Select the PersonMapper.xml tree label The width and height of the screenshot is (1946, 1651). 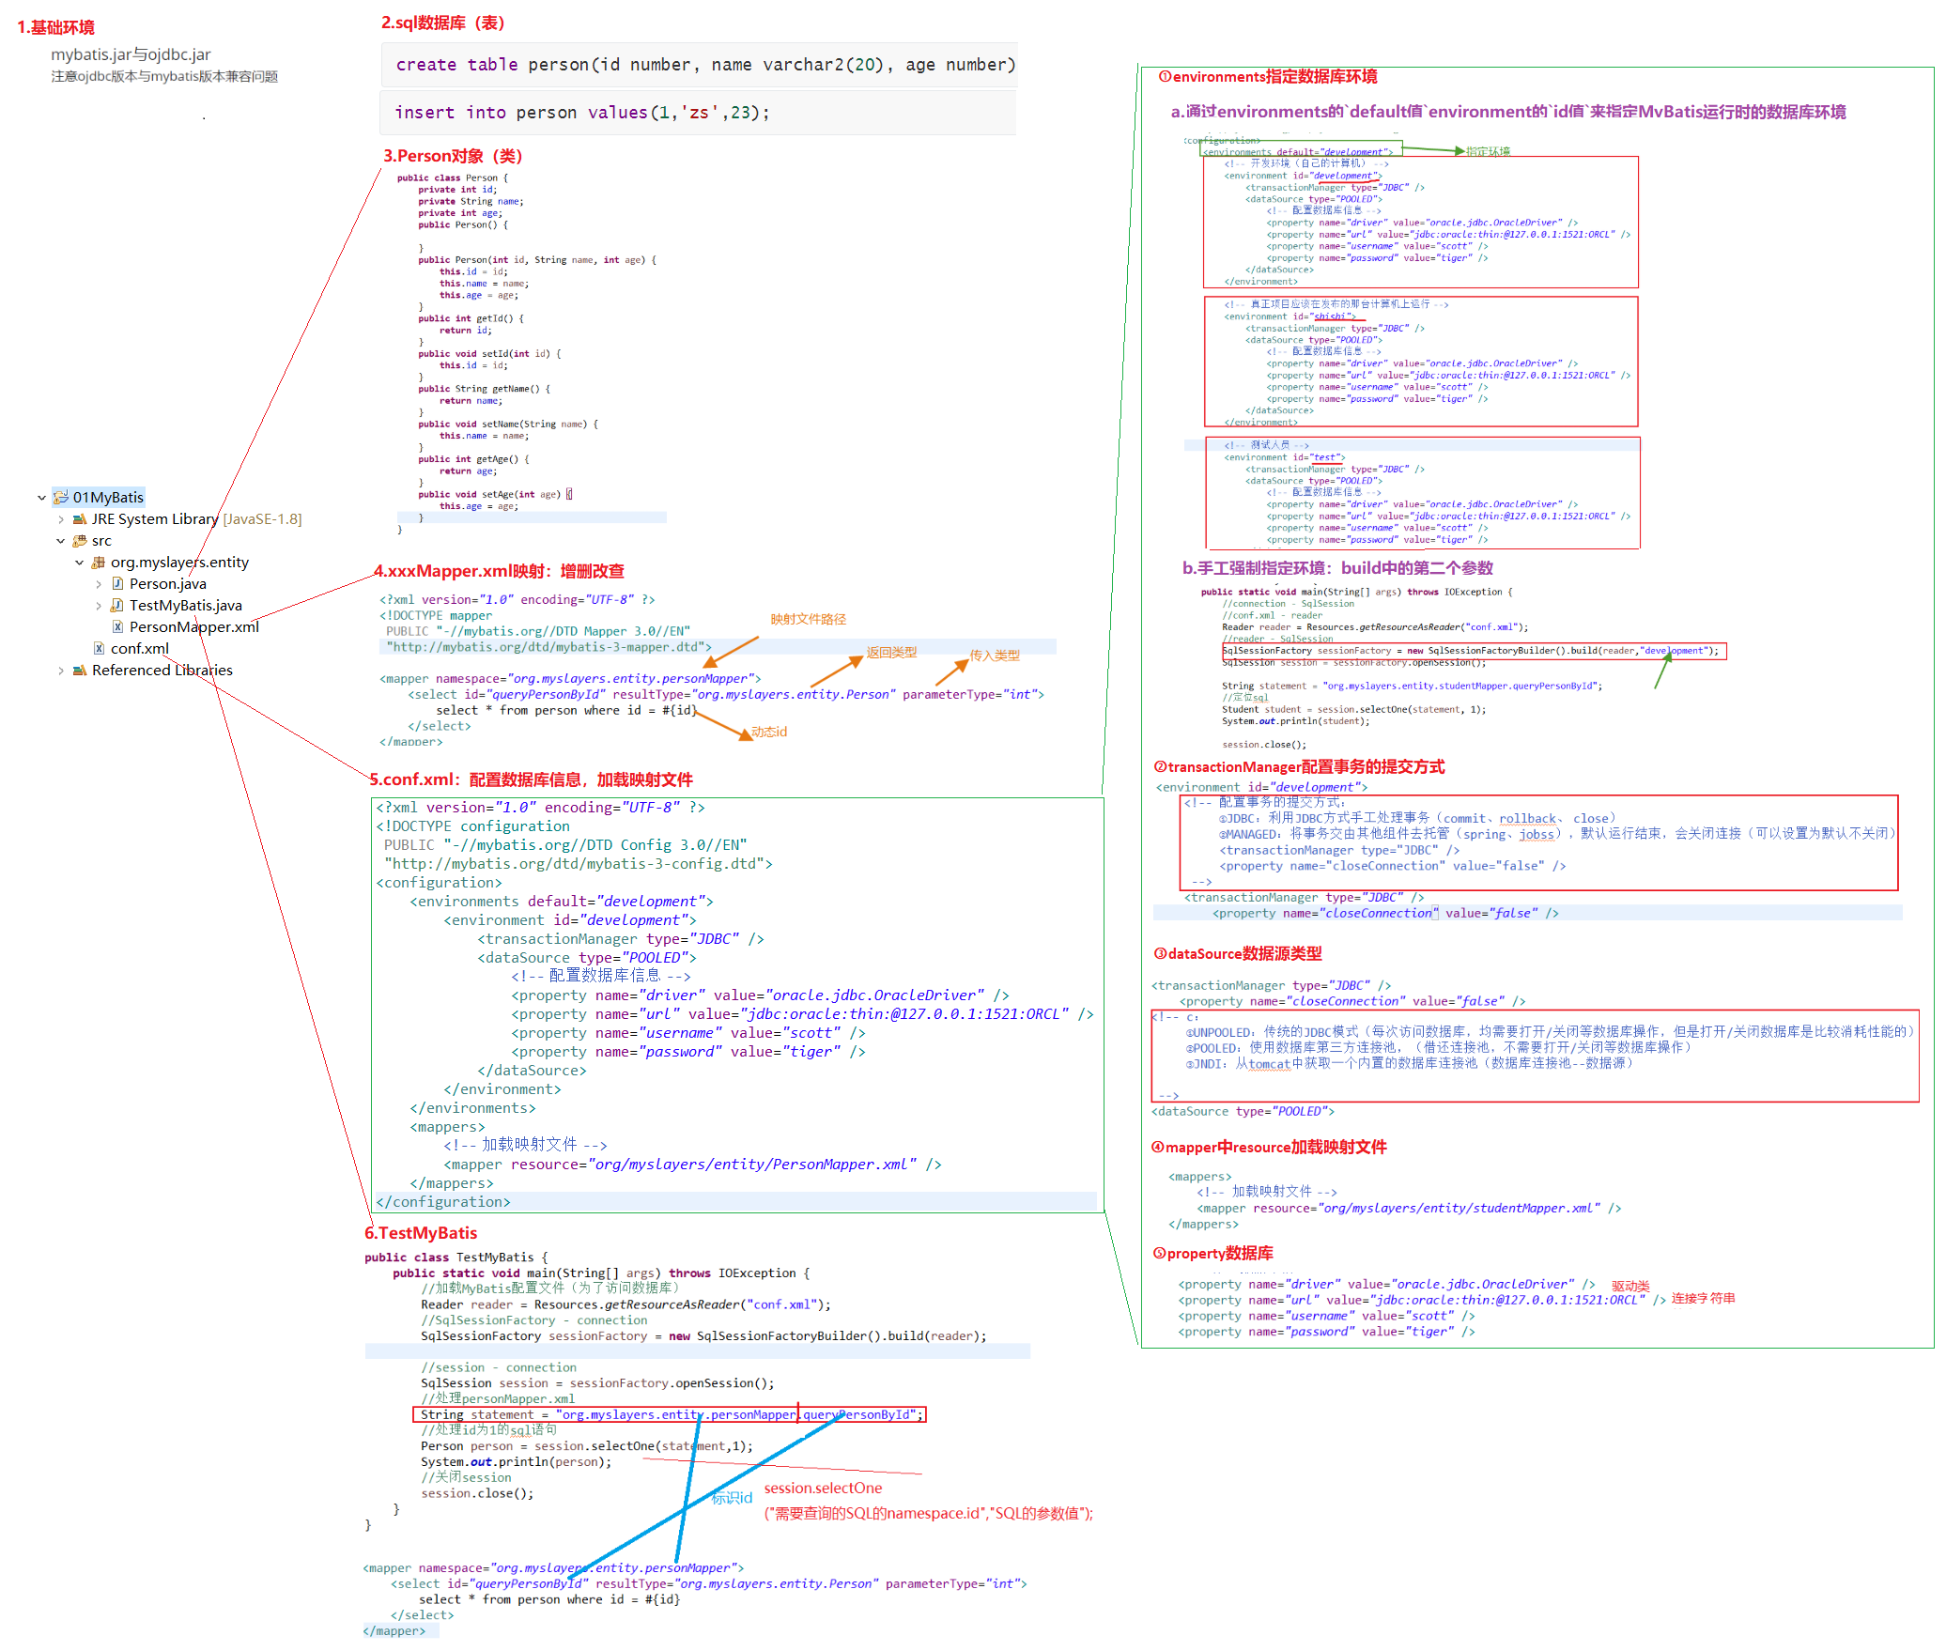[193, 627]
